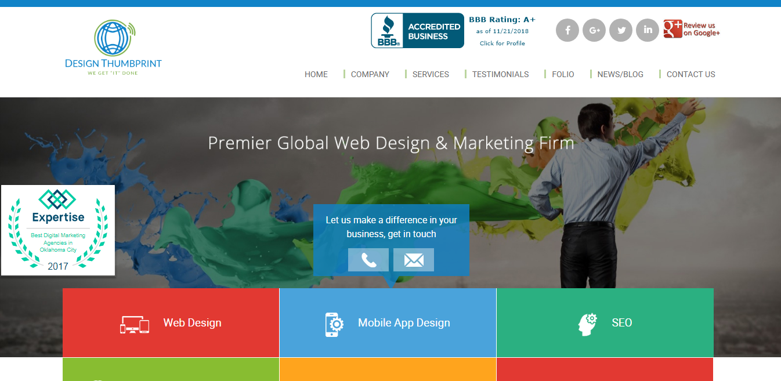
Task: Open the SERVICES menu item
Action: click(x=431, y=74)
